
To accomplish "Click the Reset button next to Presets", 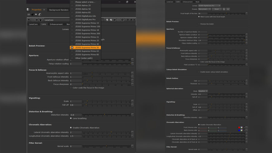I will [217, 9].
